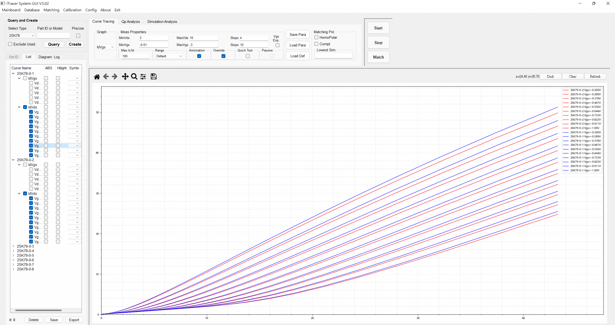Image resolution: width=615 pixels, height=325 pixels.
Task: Click the Start button
Action: point(378,28)
